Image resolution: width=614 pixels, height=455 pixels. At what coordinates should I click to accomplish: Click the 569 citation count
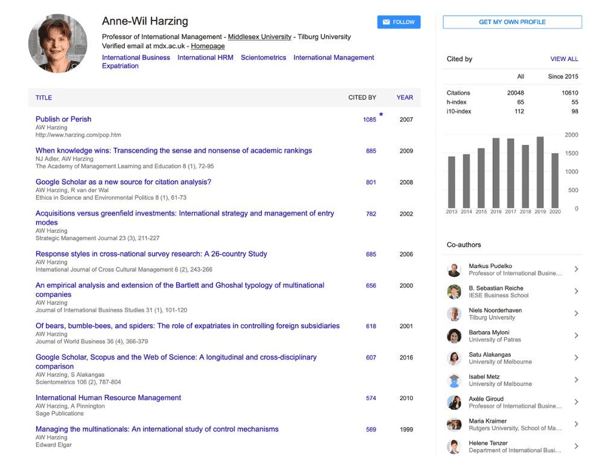click(x=371, y=430)
